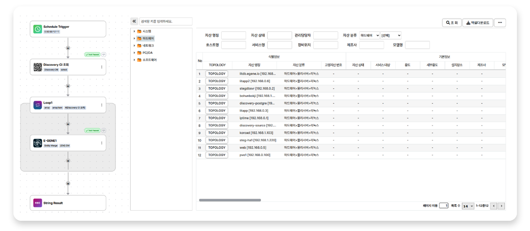Click iptime [192.168.0.1] asset name
Viewport: 530px width, 231px height.
coord(254,118)
